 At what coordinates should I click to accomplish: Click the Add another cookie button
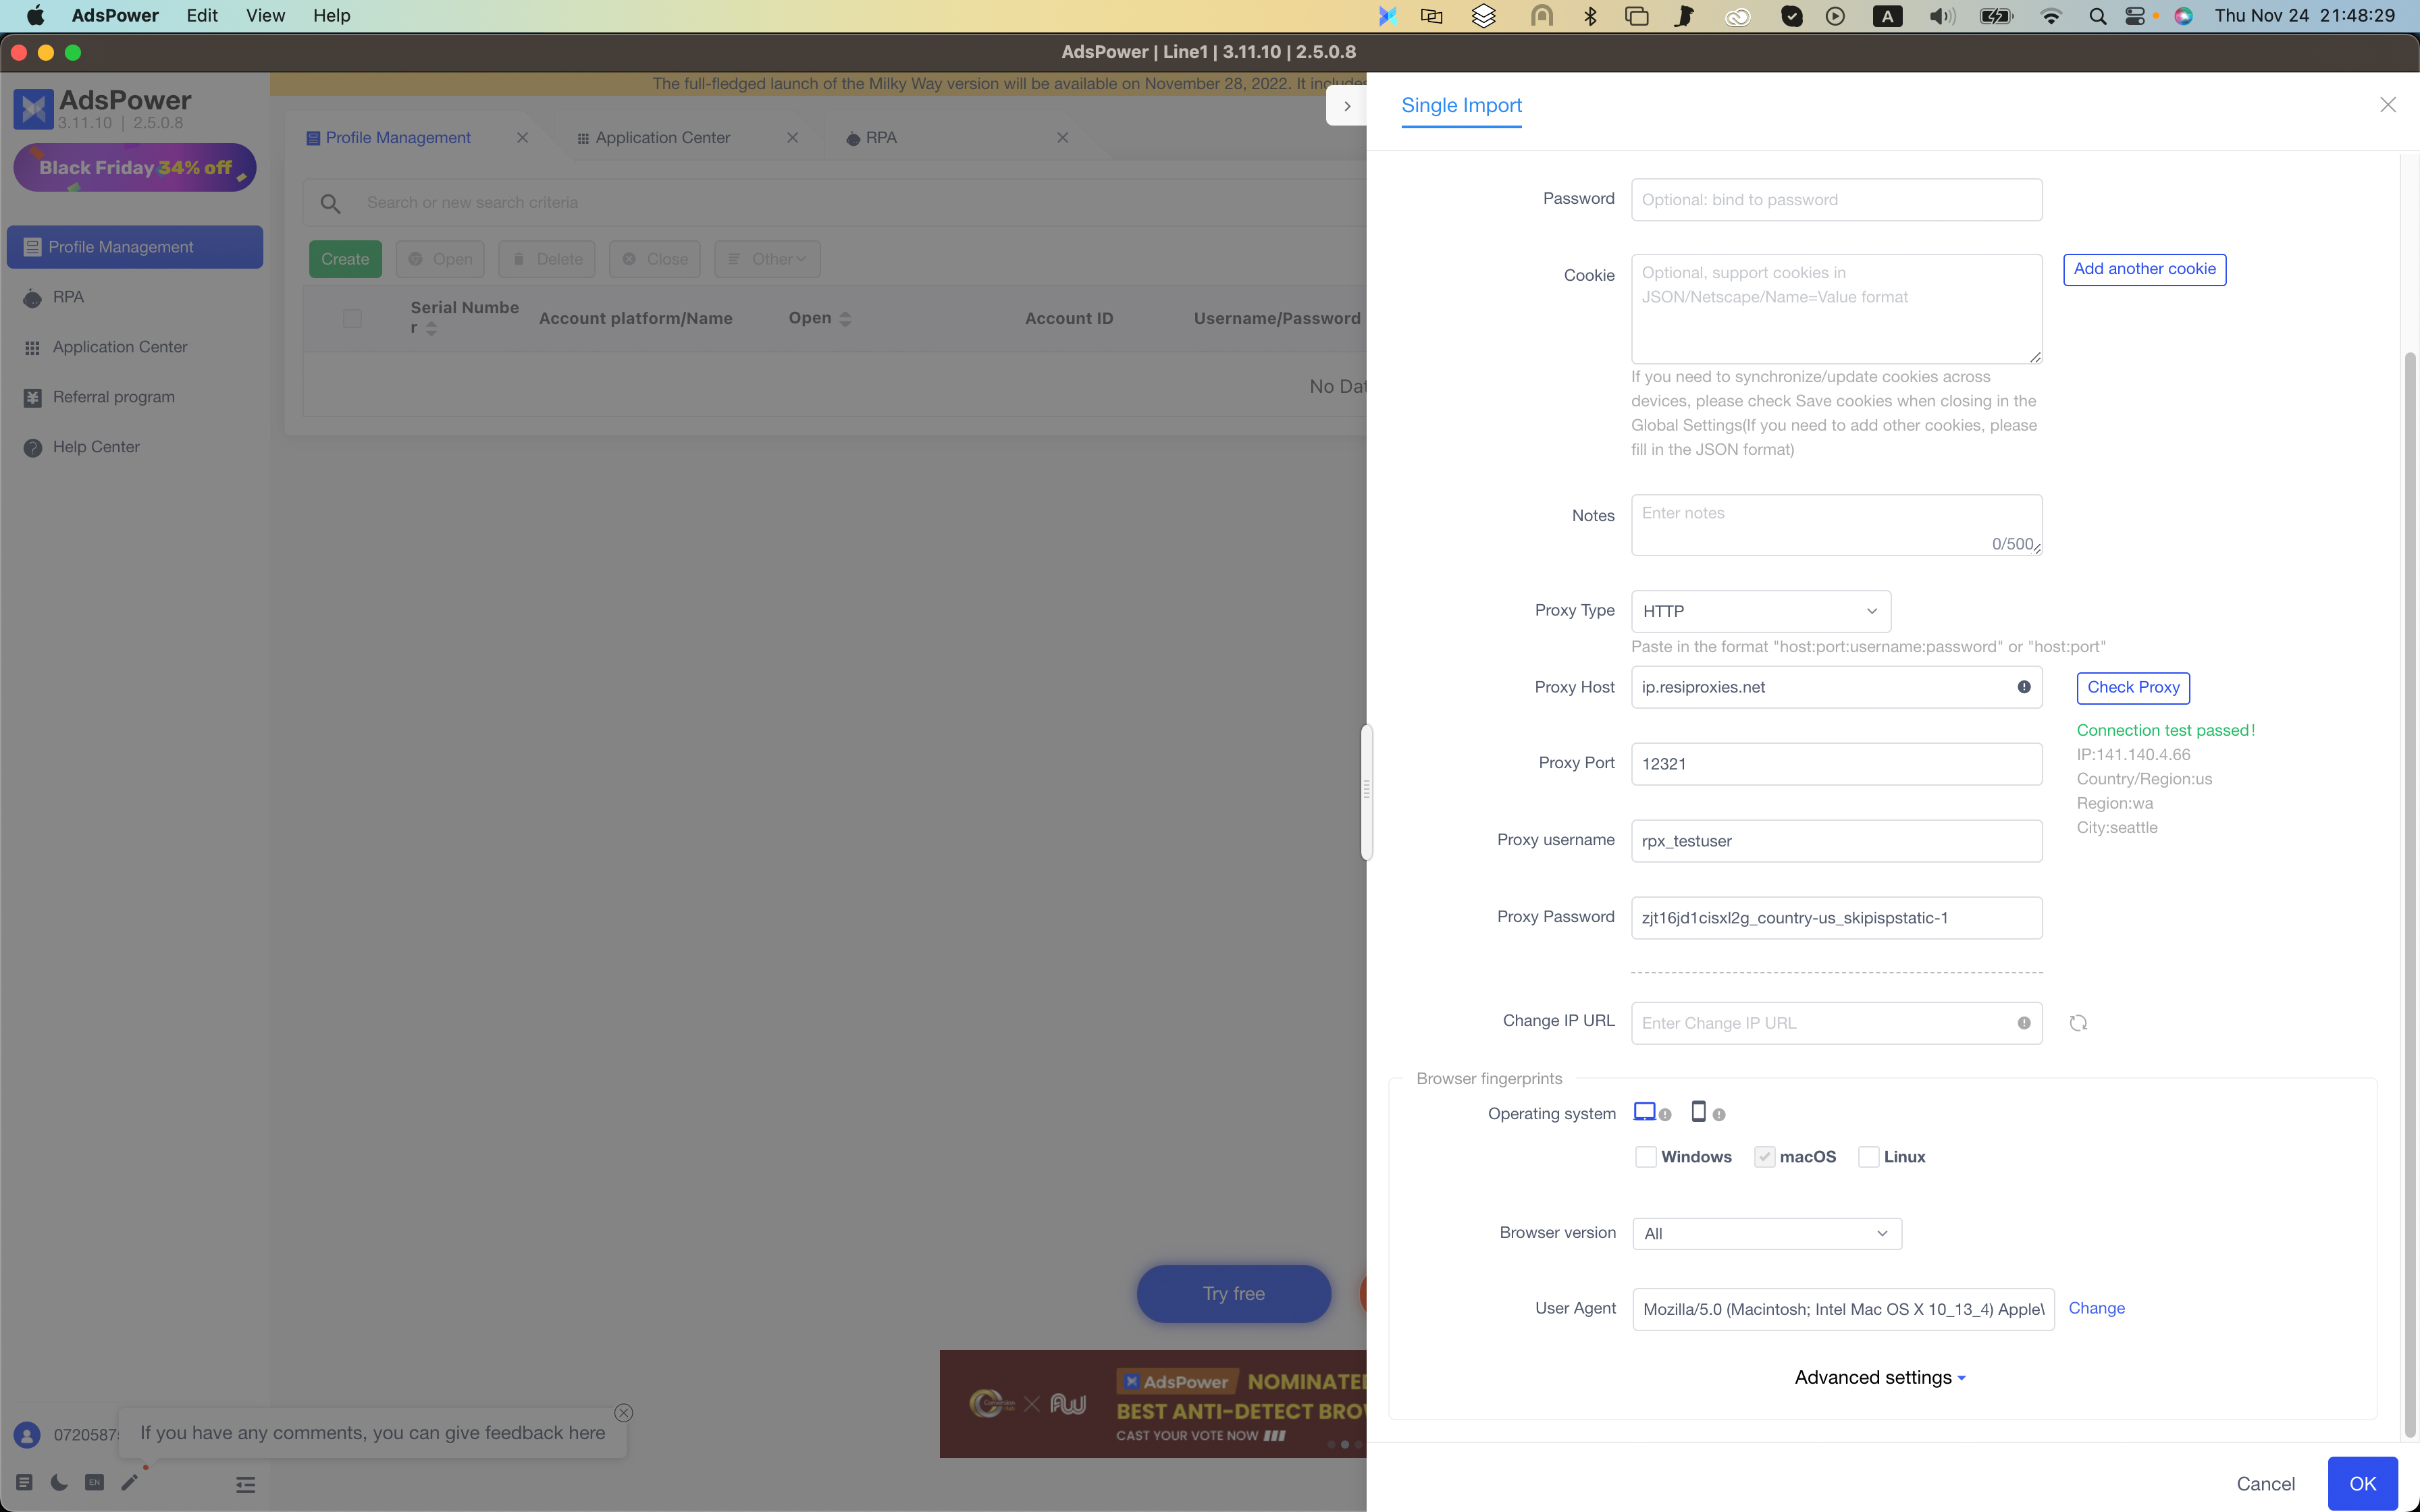coord(2144,269)
